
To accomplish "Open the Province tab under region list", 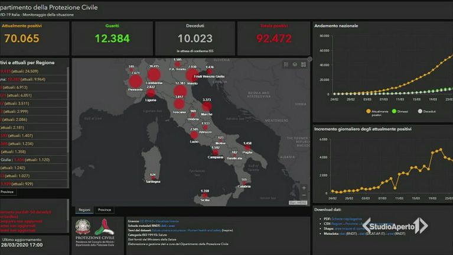I will pos(7,192).
